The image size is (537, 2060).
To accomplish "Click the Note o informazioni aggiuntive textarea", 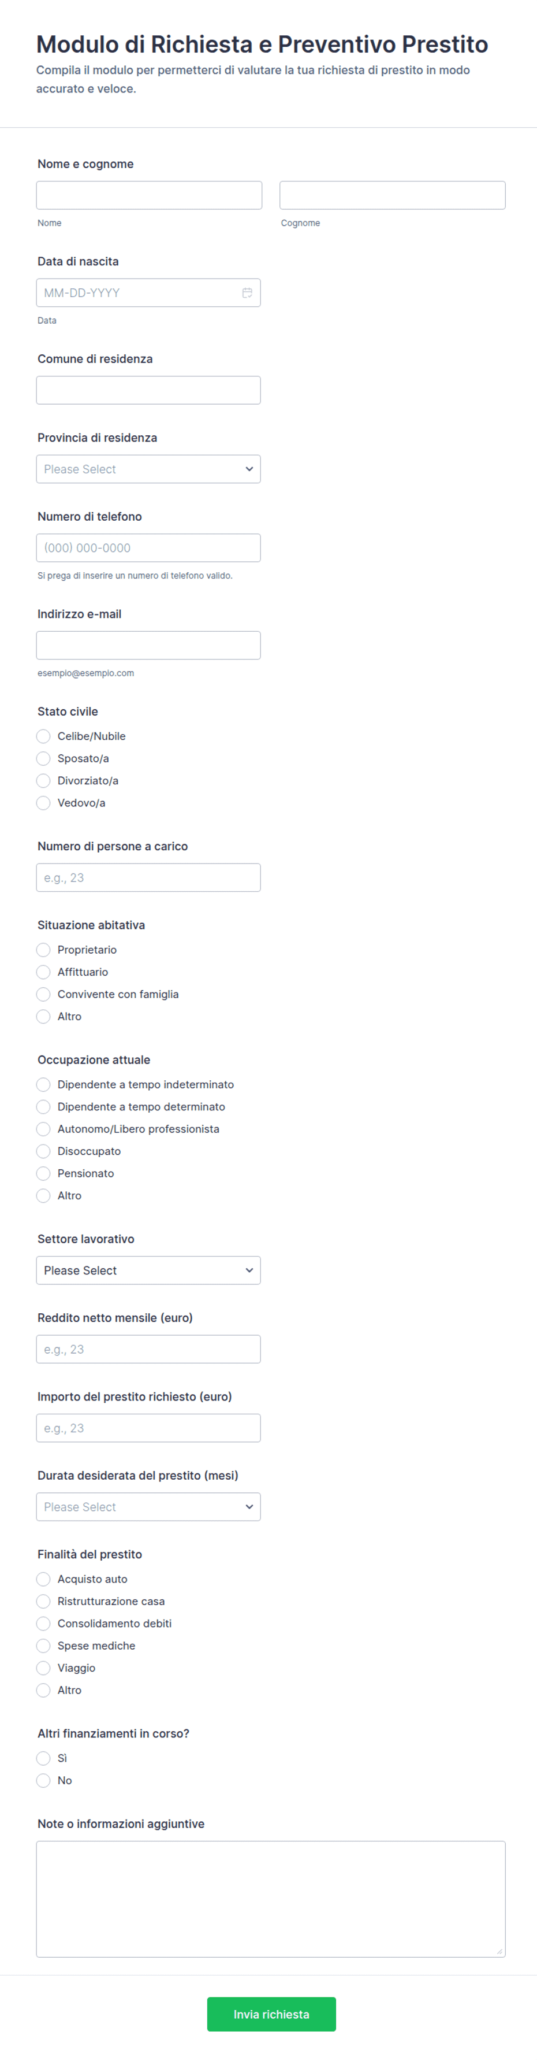I will coord(271,1899).
